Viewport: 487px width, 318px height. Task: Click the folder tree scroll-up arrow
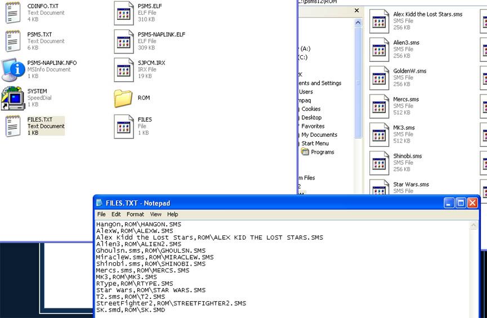tap(358, 23)
